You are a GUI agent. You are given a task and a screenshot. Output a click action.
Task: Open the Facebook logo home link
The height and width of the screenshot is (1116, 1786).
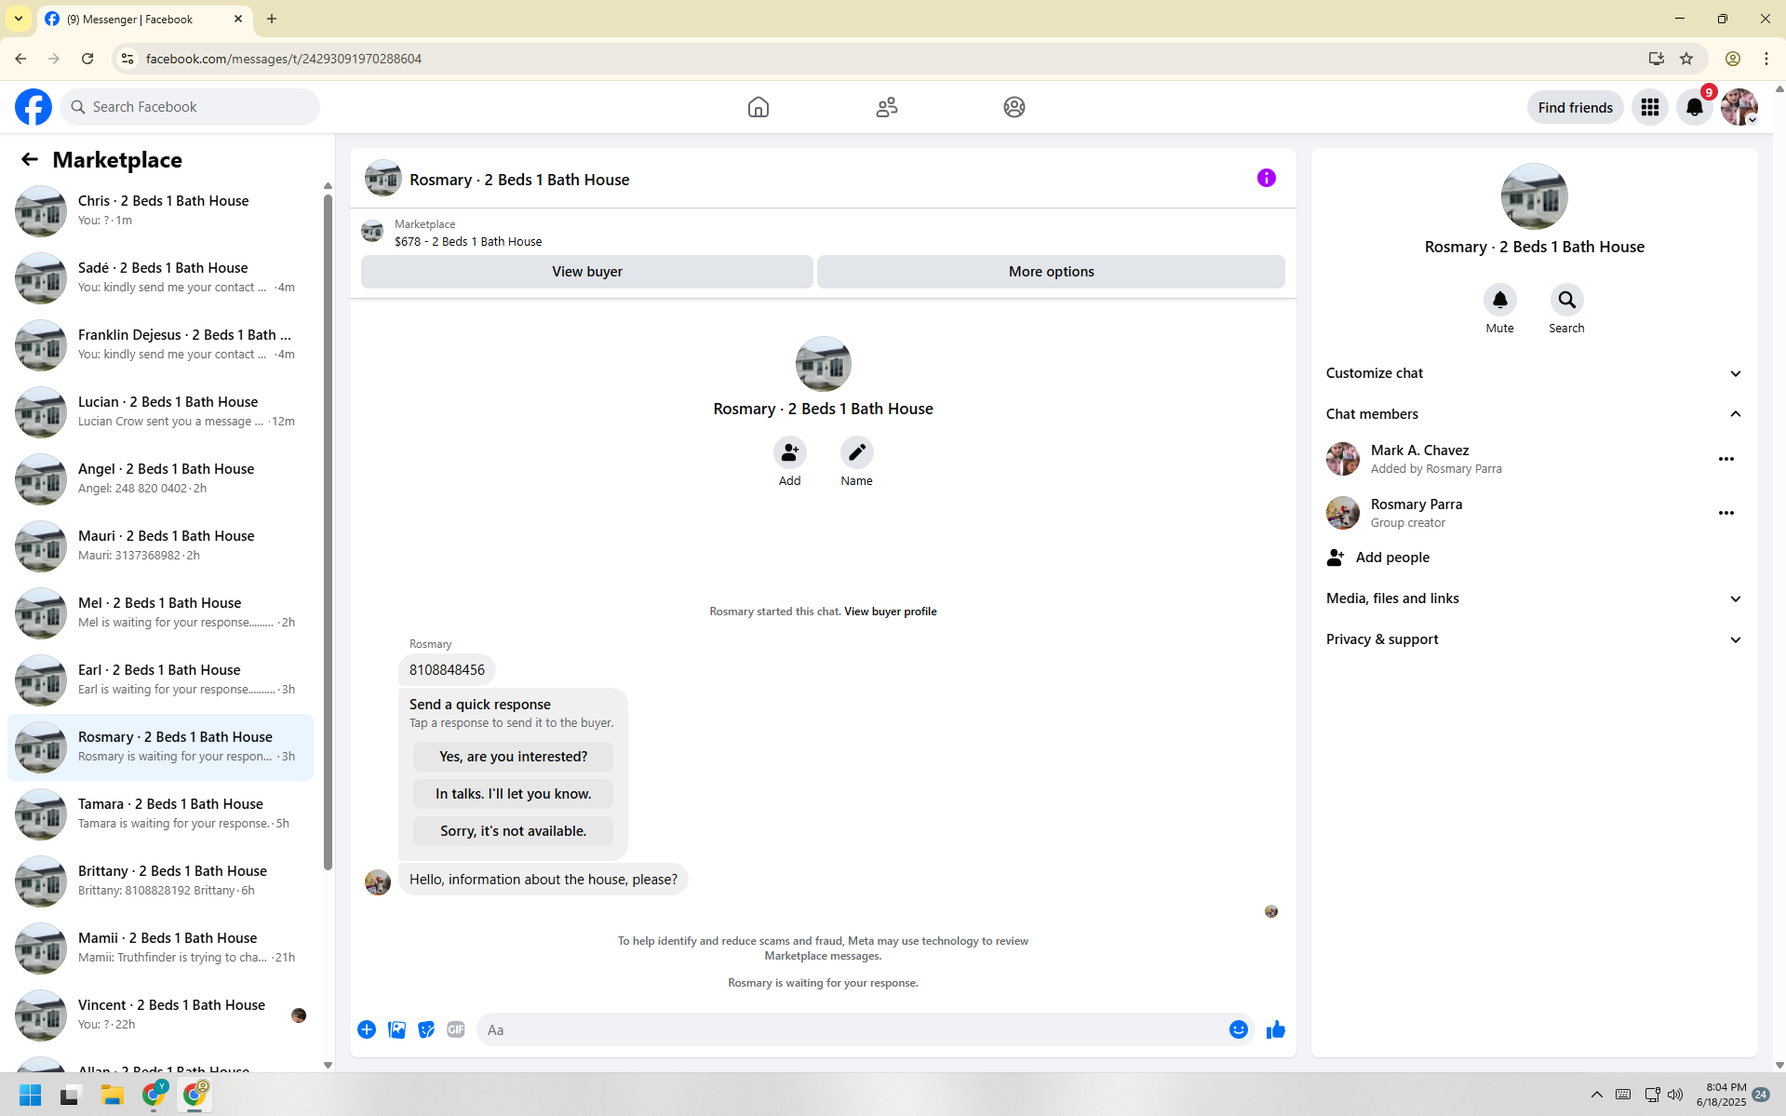(34, 107)
